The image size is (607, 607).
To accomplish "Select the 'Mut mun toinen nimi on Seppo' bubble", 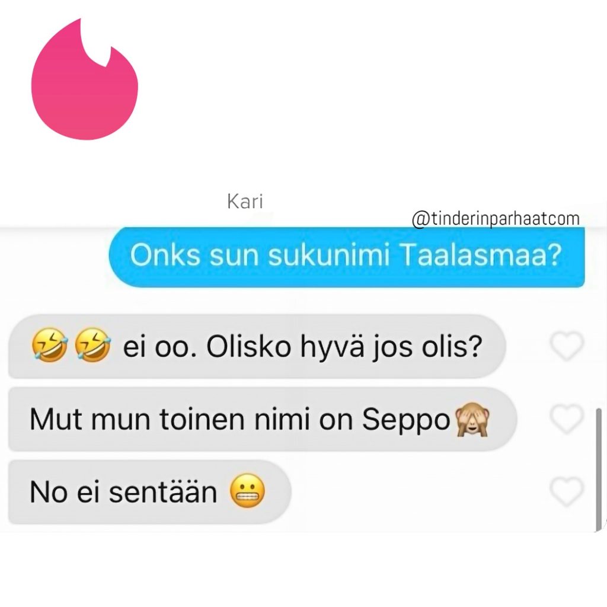I will pos(263,419).
